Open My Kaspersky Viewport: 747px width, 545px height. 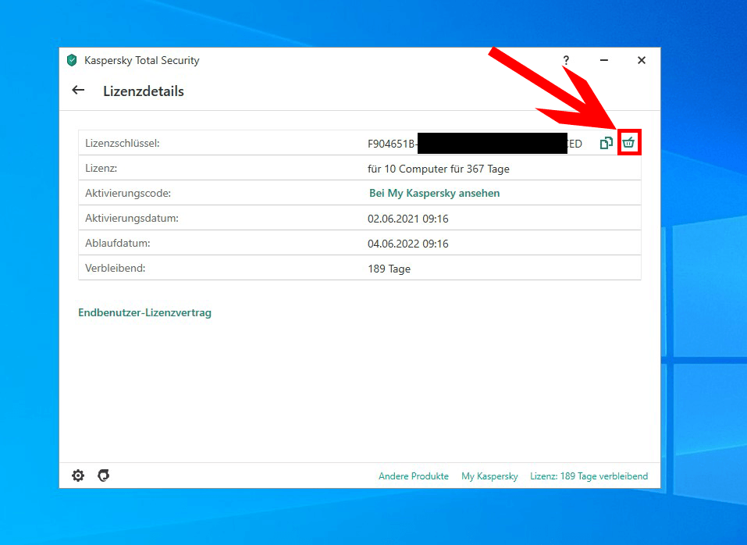489,476
